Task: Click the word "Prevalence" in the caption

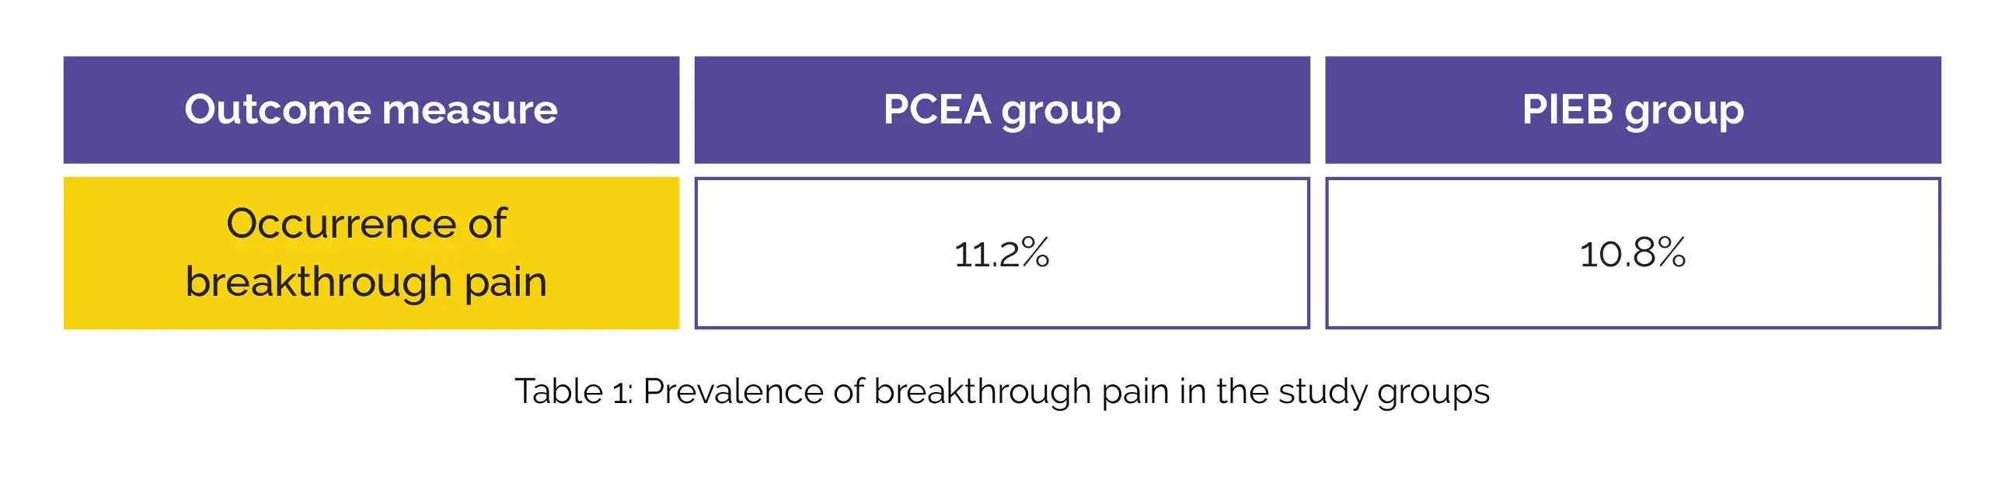Action: point(732,391)
